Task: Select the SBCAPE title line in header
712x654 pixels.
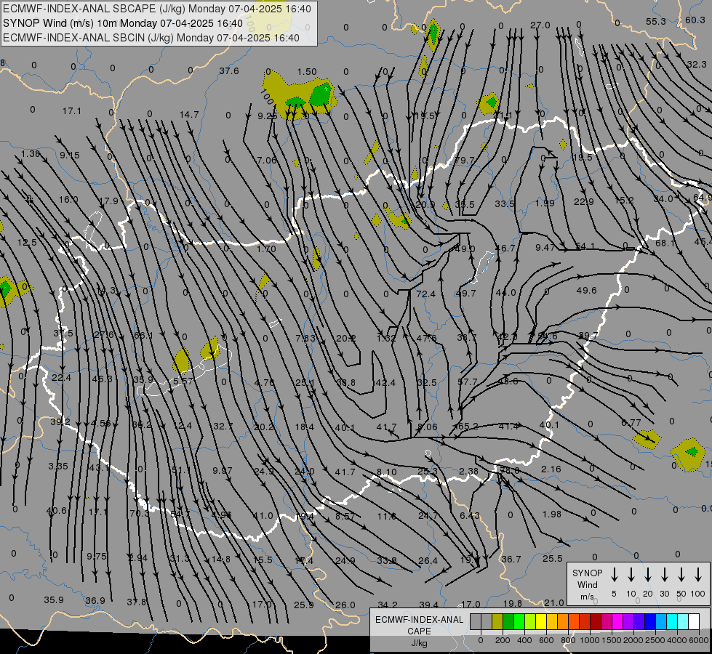Action: coord(157,9)
